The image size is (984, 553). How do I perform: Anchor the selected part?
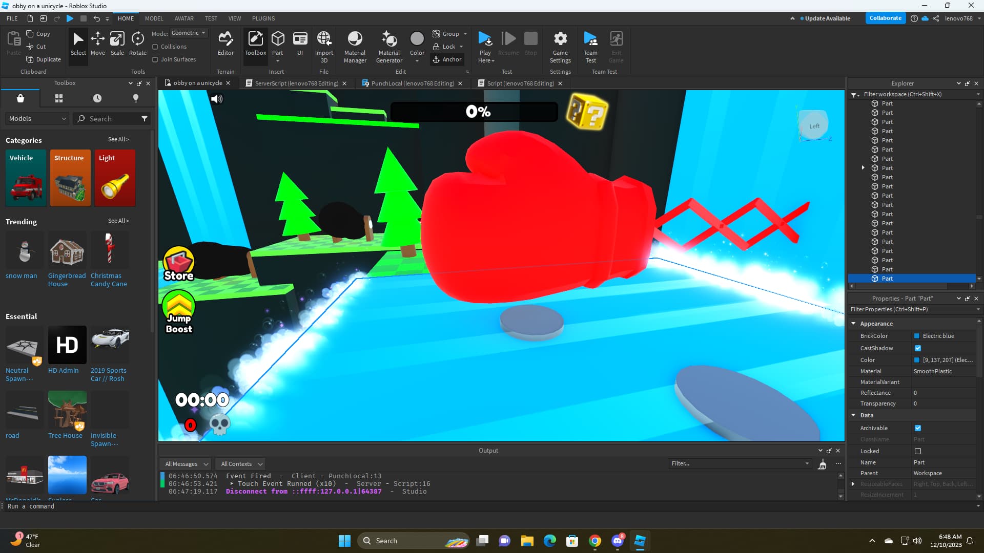coord(447,59)
